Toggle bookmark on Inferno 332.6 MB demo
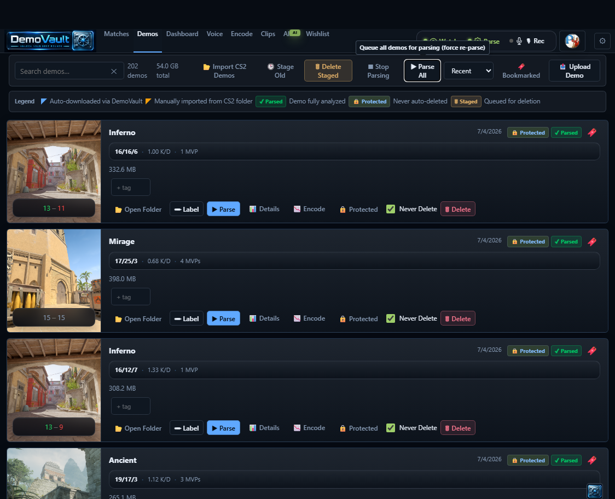The width and height of the screenshot is (615, 499). tap(592, 132)
